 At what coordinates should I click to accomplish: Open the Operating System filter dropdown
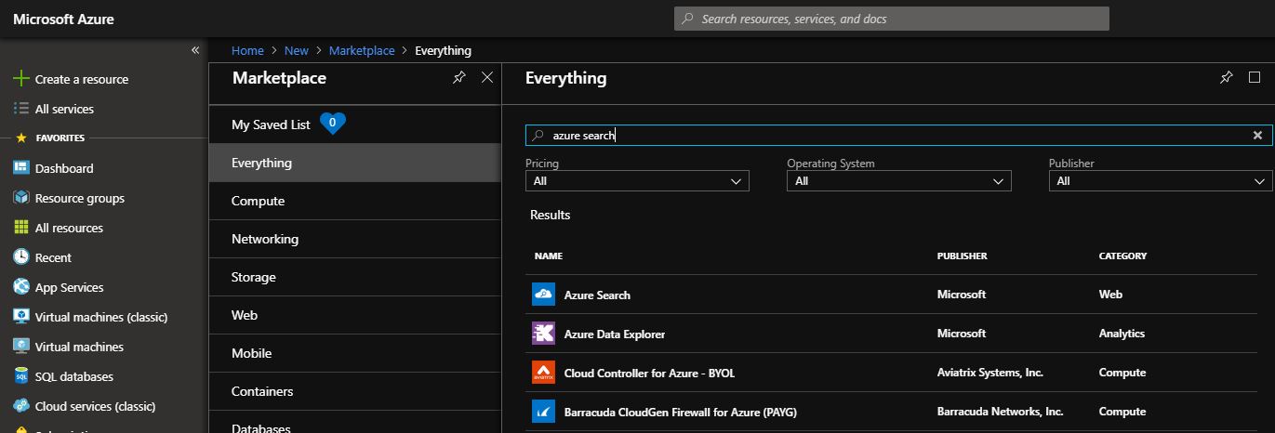(899, 181)
